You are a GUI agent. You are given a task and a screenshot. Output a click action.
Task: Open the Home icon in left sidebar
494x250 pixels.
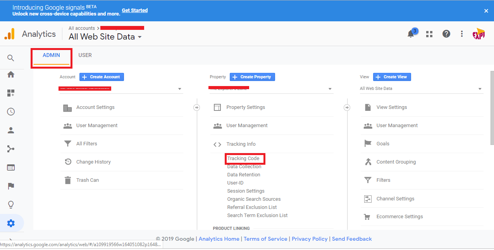pyautogui.click(x=10, y=74)
